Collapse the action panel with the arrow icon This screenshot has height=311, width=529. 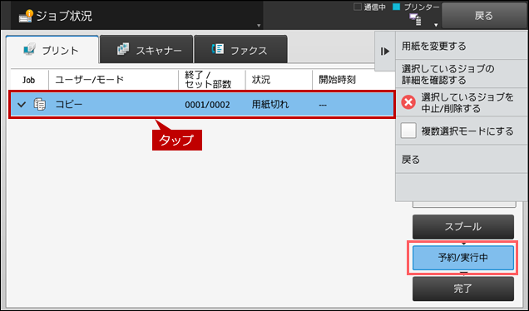pyautogui.click(x=385, y=52)
